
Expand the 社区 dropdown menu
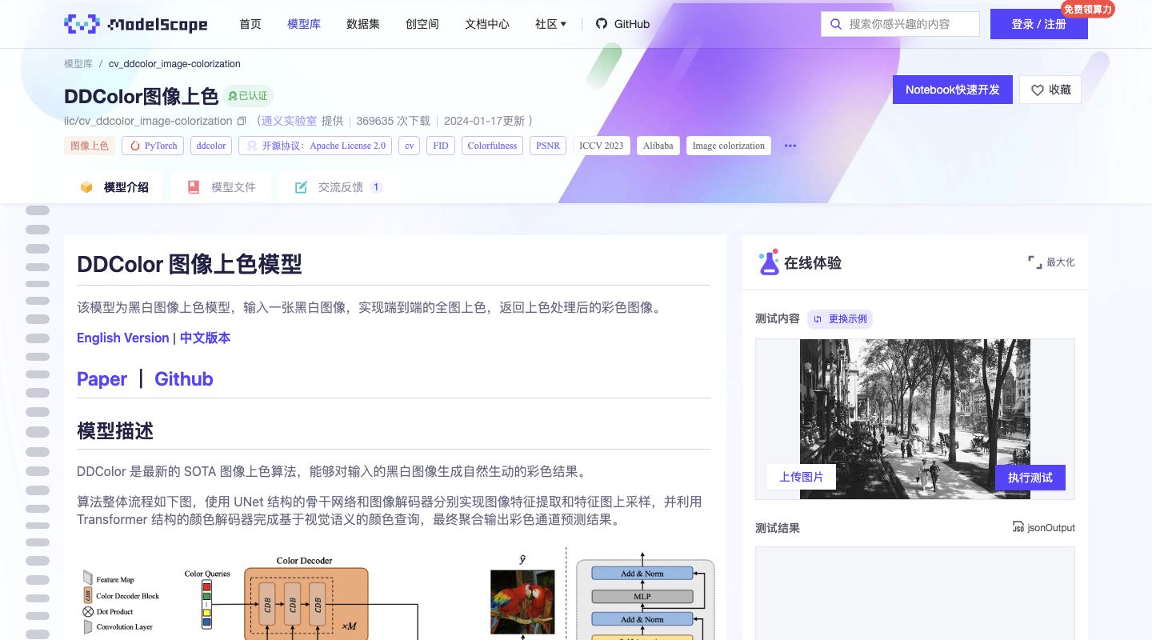550,24
